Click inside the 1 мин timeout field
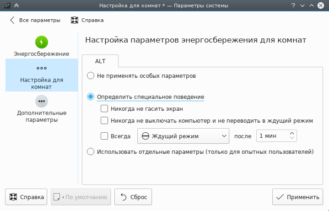This screenshot has width=329, height=211. coord(271,136)
